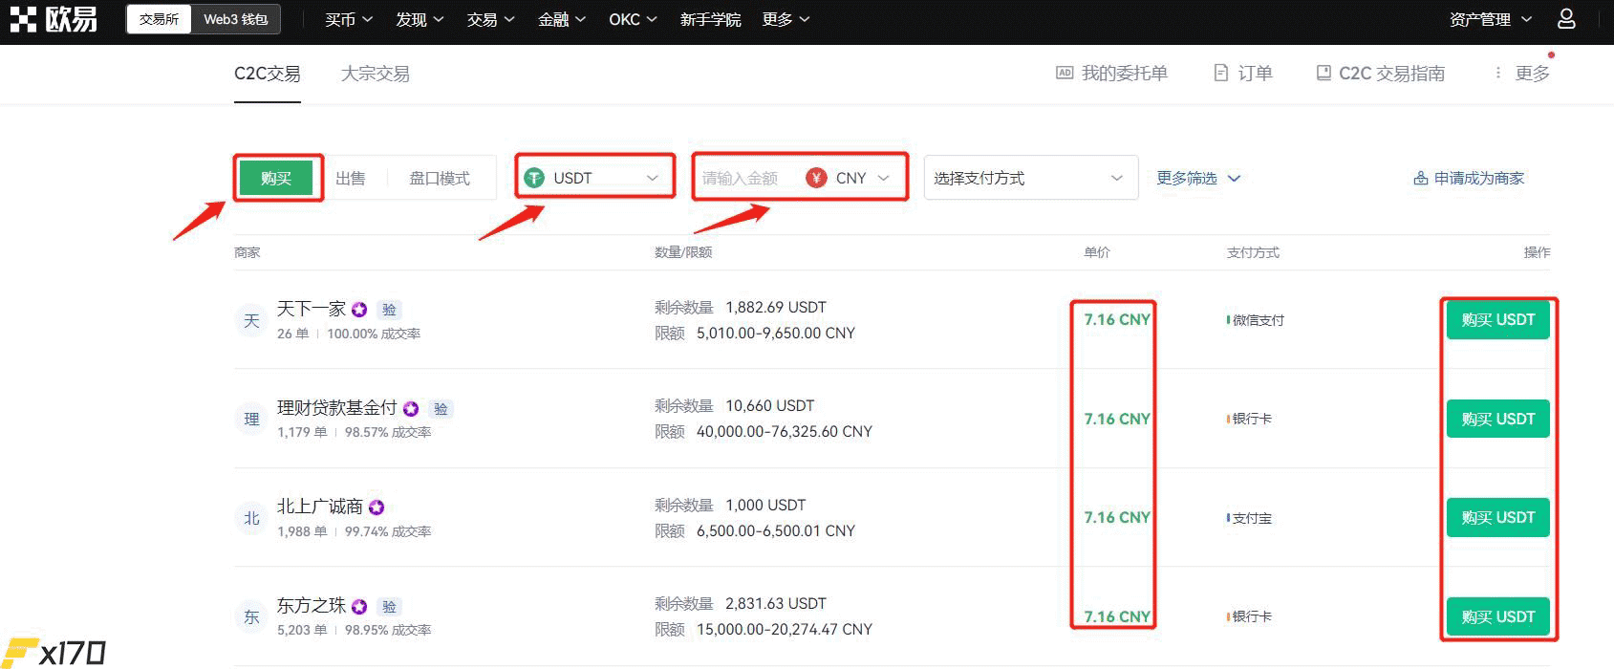Image resolution: width=1614 pixels, height=669 pixels.
Task: Expand the OKC navigation menu
Action: [x=634, y=19]
